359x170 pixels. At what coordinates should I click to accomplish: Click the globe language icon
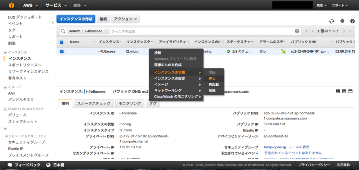(x=48, y=165)
